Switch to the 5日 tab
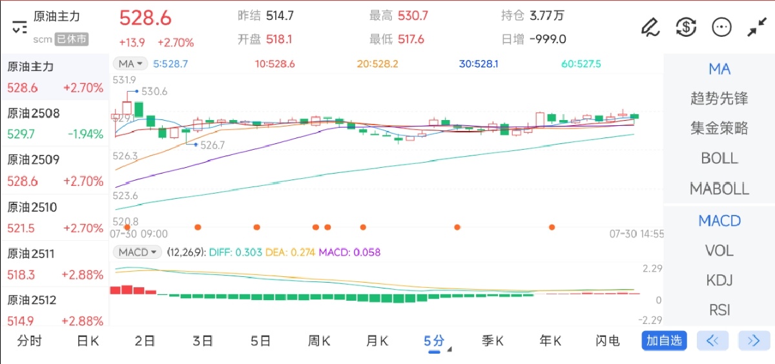 click(260, 341)
